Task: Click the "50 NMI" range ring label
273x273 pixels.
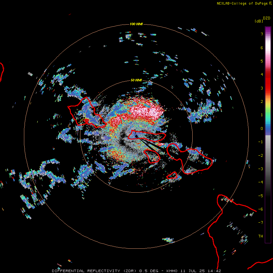Action: pos(136,80)
